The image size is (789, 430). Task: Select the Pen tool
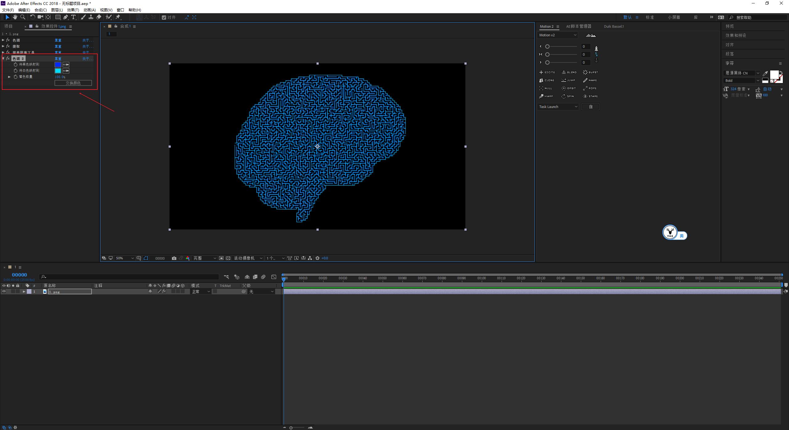point(66,17)
